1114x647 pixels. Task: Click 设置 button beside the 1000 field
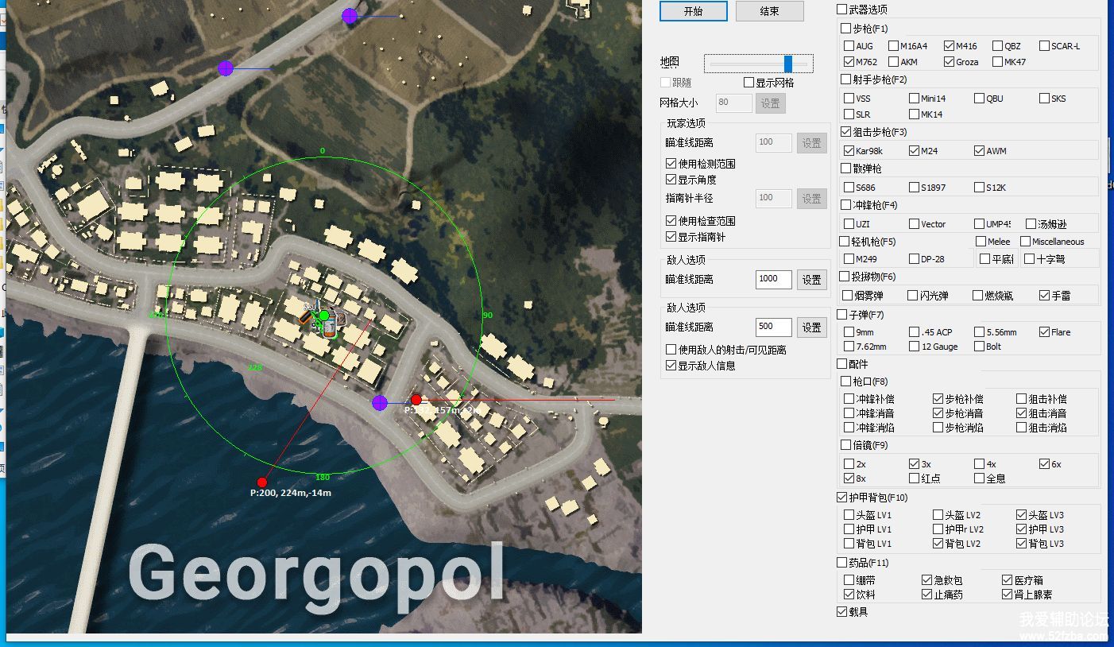[811, 280]
